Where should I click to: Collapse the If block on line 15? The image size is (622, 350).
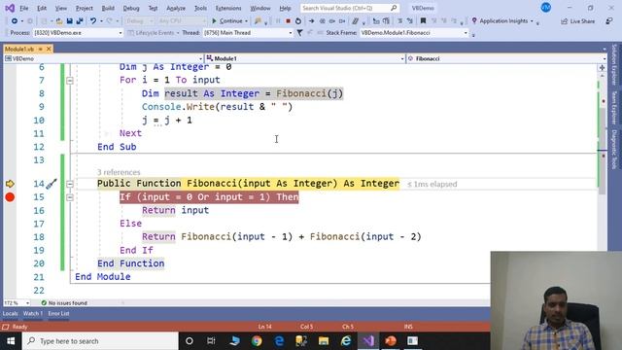[x=70, y=197]
